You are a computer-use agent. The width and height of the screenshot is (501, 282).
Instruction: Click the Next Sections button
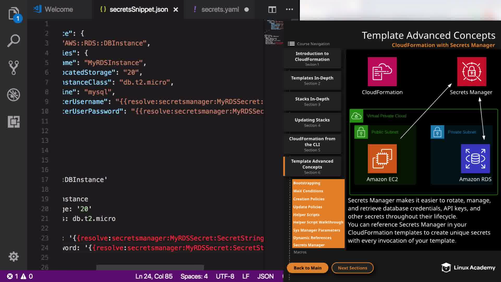352,268
